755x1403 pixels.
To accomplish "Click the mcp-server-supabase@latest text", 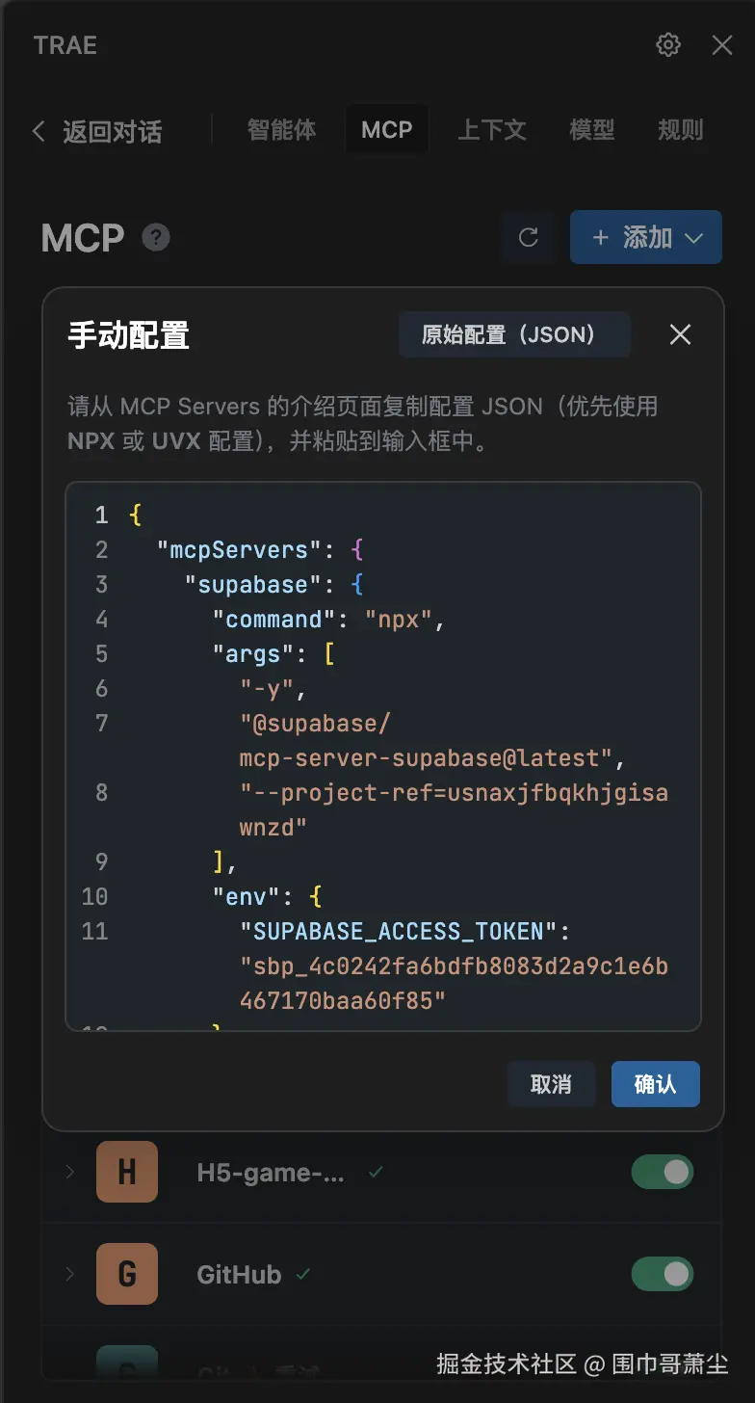I will pyautogui.click(x=427, y=758).
